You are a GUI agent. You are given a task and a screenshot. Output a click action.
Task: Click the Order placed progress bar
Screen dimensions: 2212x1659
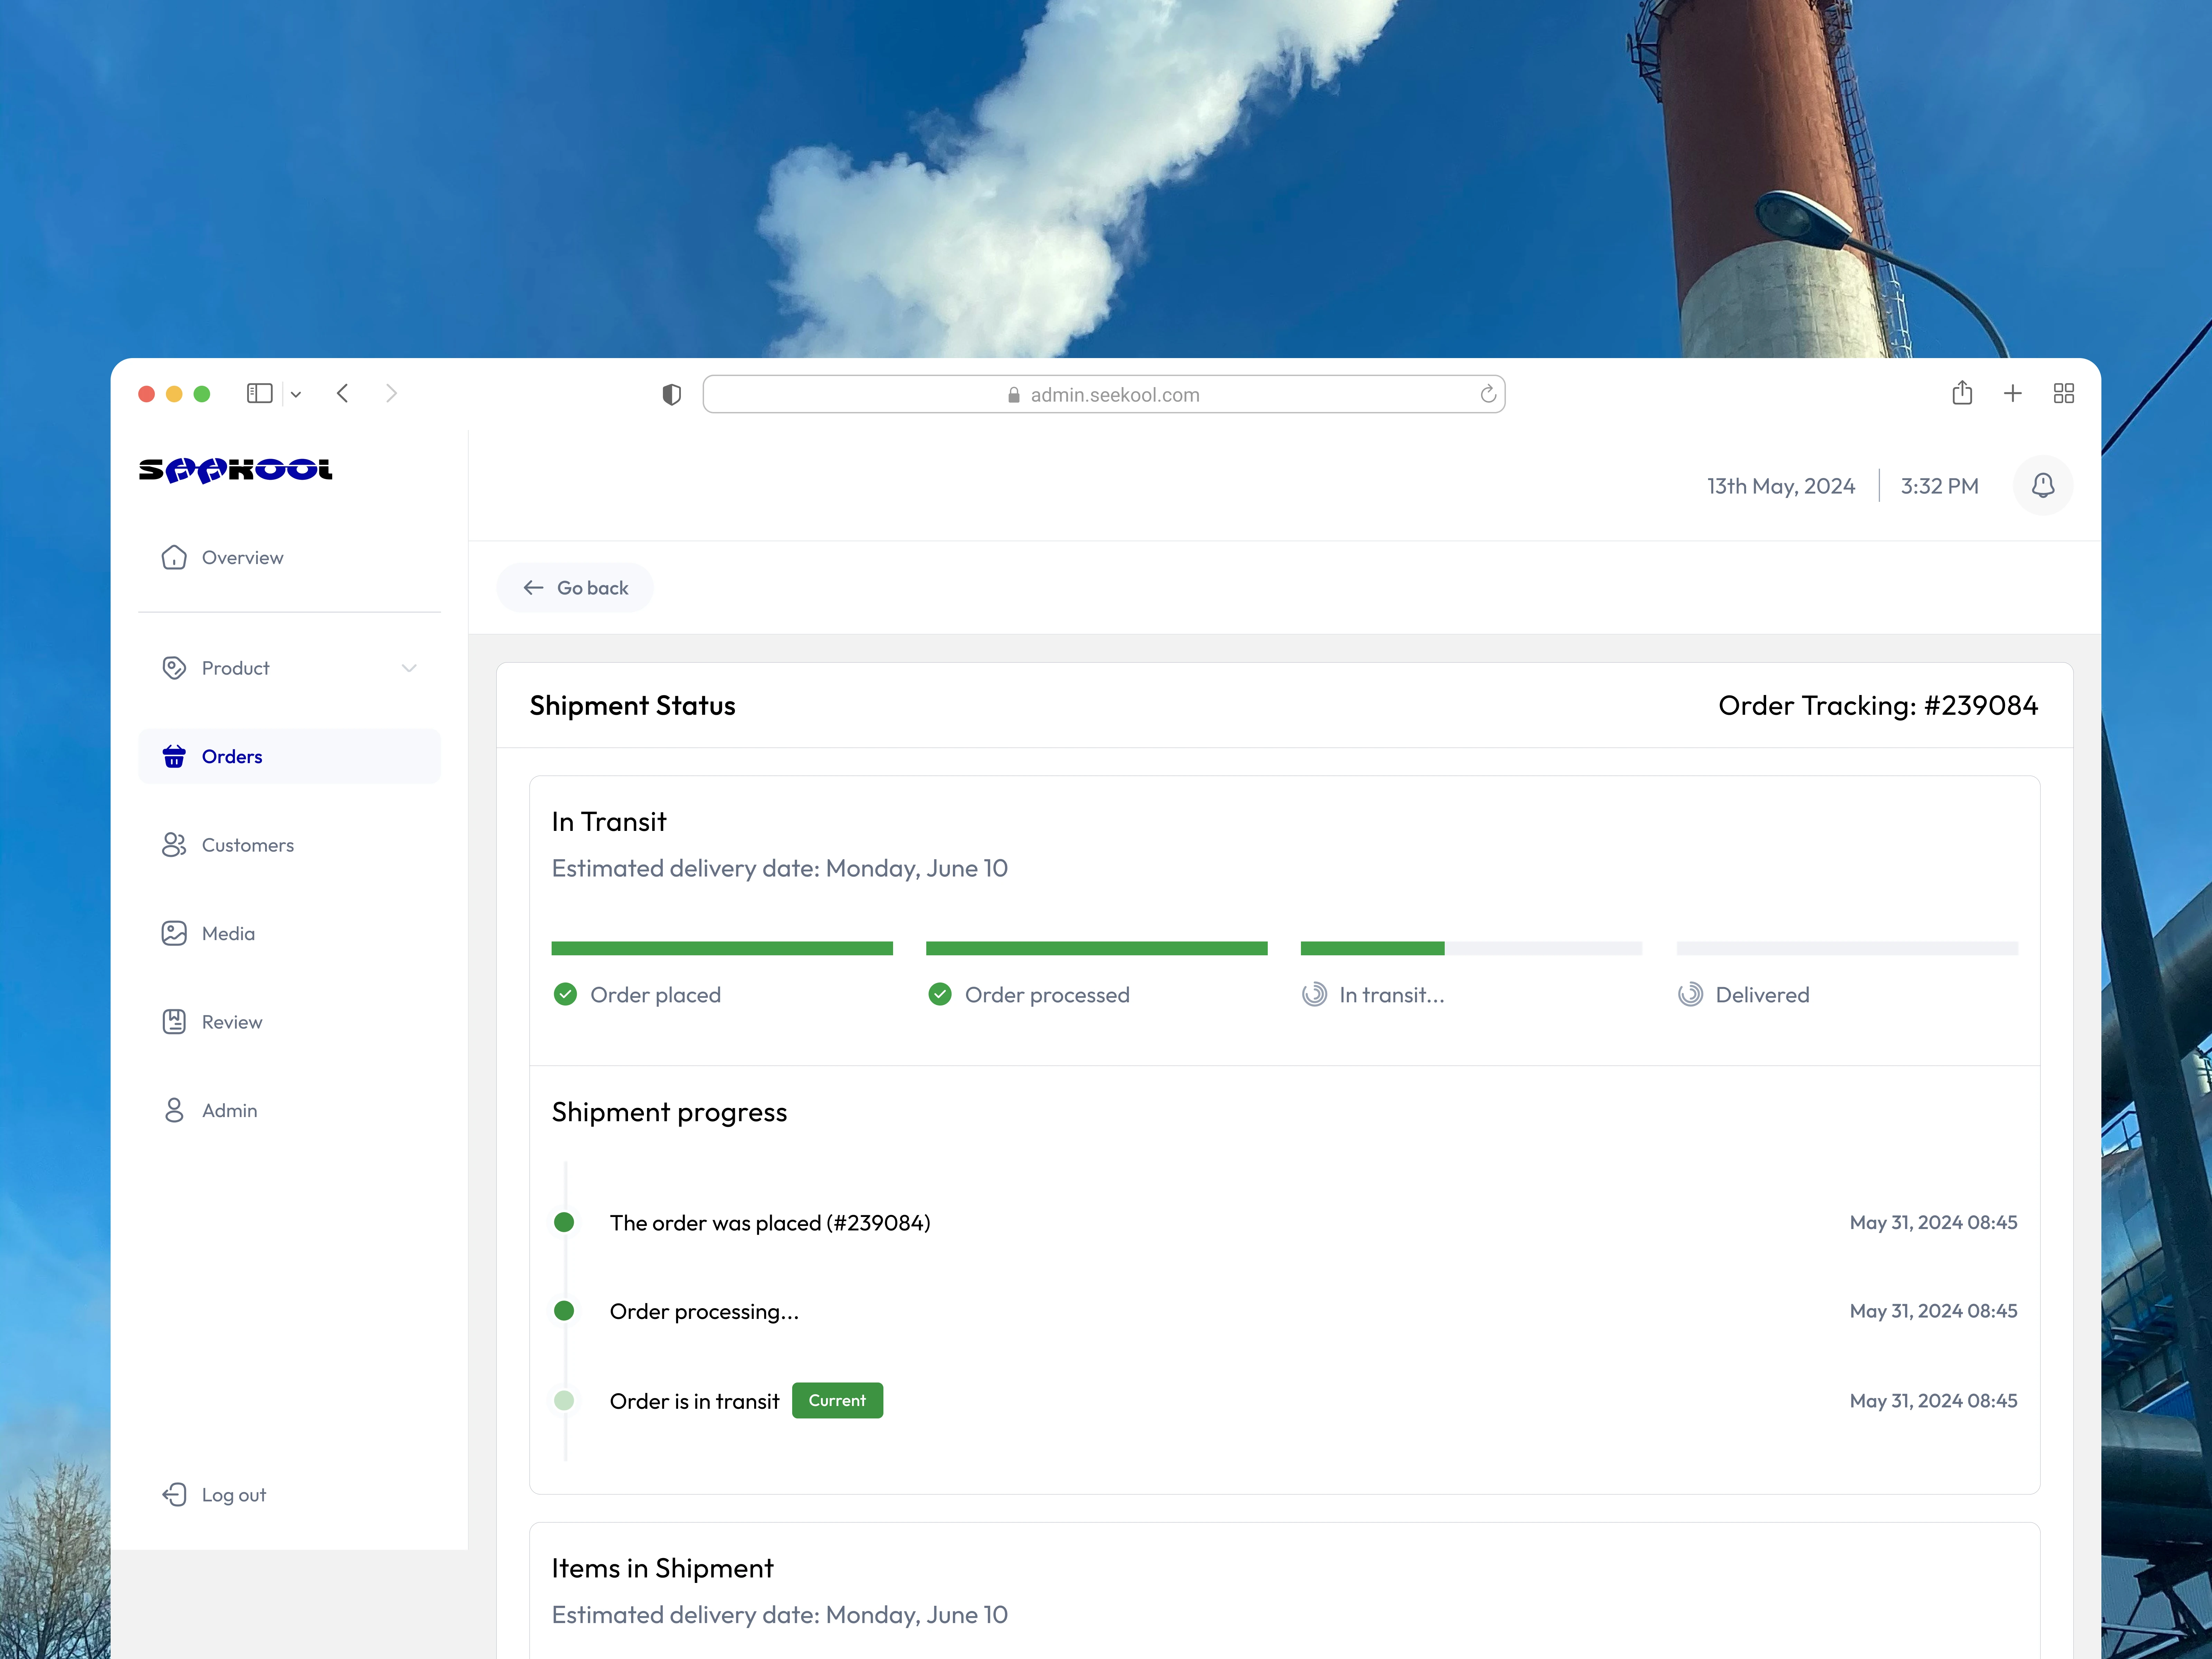(722, 948)
